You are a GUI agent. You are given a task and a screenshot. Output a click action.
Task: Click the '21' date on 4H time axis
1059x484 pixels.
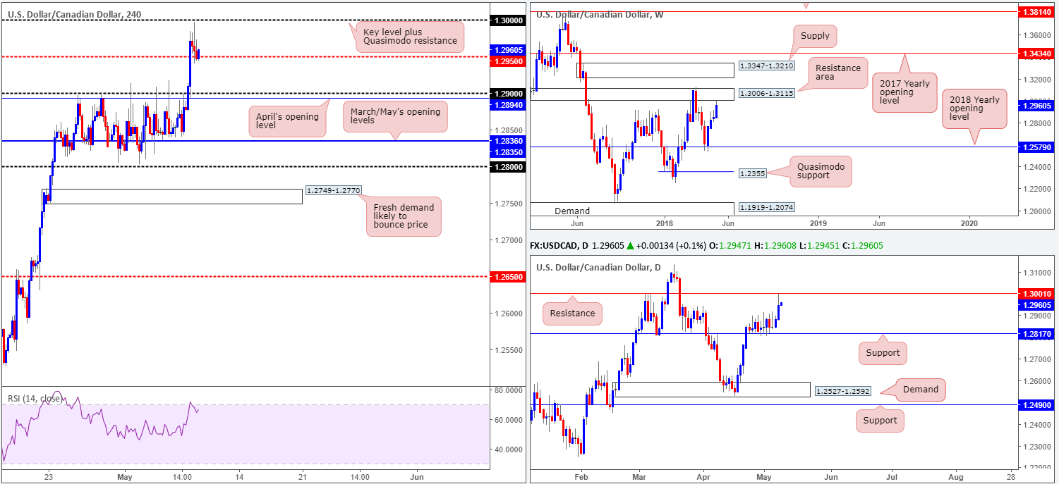pyautogui.click(x=302, y=476)
